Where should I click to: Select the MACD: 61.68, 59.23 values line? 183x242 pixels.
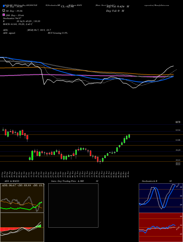pyautogui.click(x=18, y=24)
